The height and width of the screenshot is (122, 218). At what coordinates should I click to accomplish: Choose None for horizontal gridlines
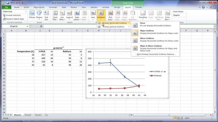pos(155,25)
